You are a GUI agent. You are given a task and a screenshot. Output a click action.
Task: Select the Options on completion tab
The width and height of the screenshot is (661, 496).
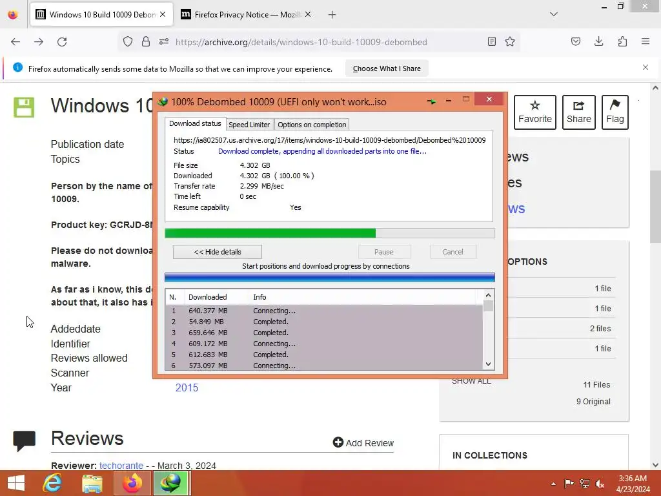pyautogui.click(x=312, y=125)
